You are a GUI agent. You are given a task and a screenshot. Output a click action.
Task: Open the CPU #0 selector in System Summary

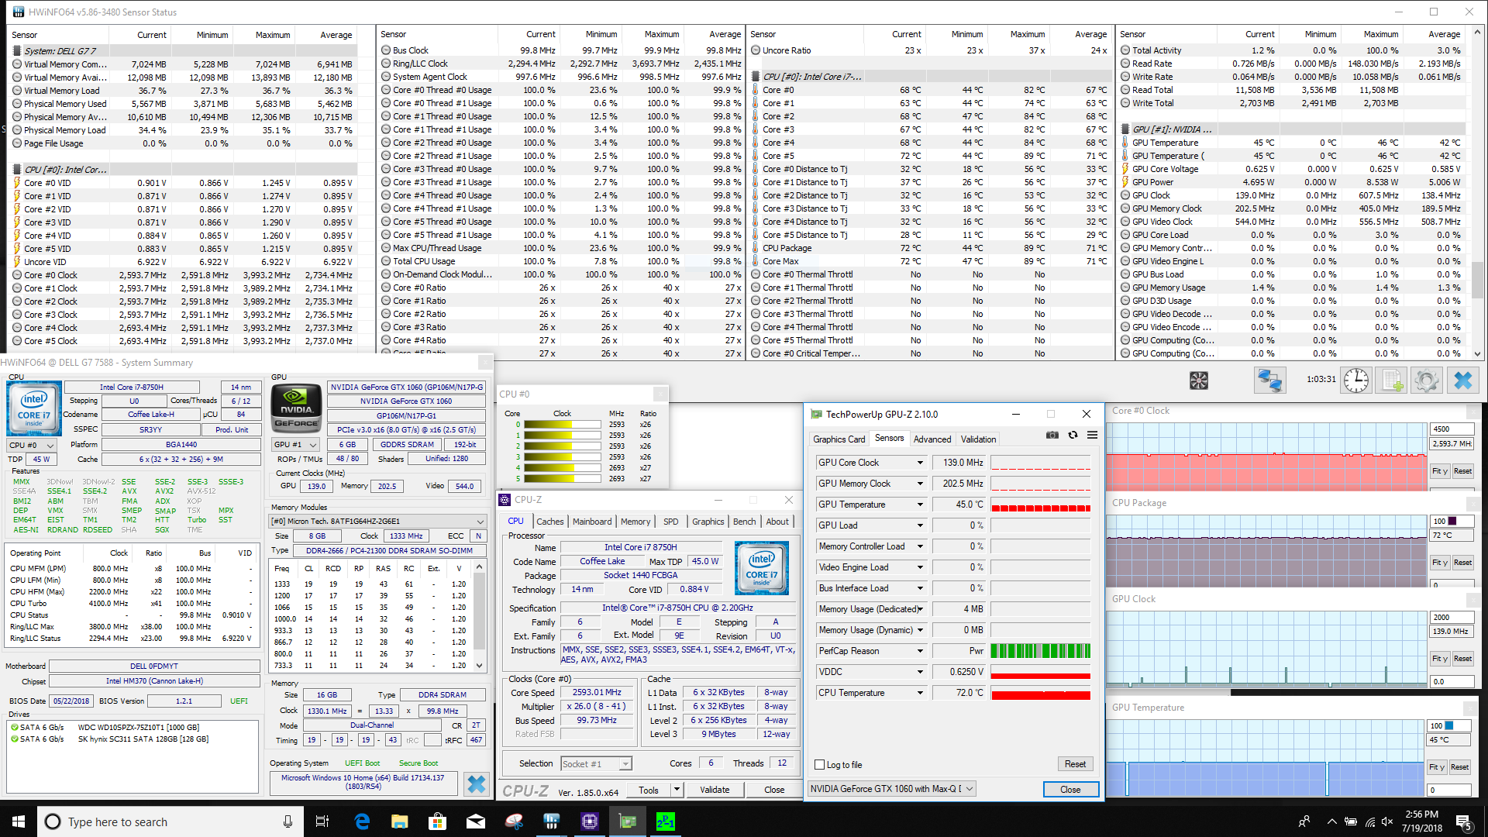(32, 445)
